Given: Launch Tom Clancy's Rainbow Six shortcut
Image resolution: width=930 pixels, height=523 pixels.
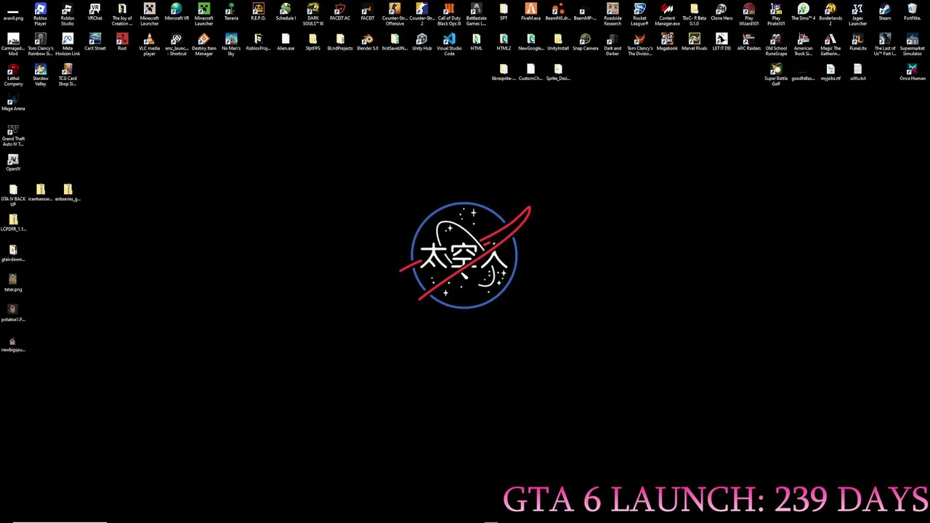Looking at the screenshot, I should (40, 44).
